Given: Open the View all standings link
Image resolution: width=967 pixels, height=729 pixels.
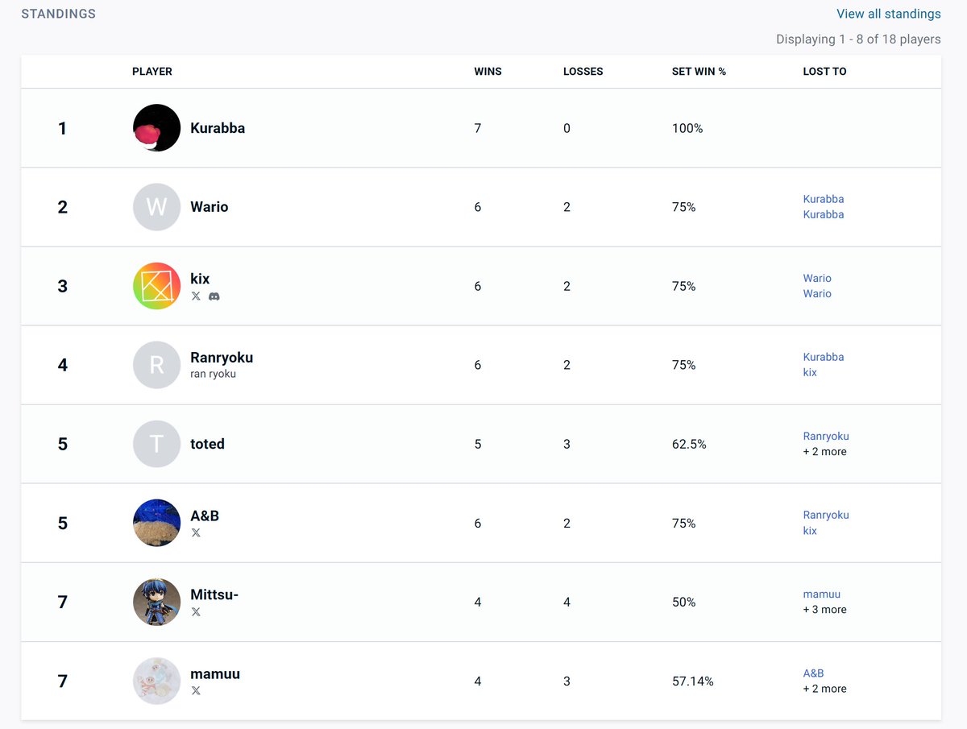Looking at the screenshot, I should [889, 14].
